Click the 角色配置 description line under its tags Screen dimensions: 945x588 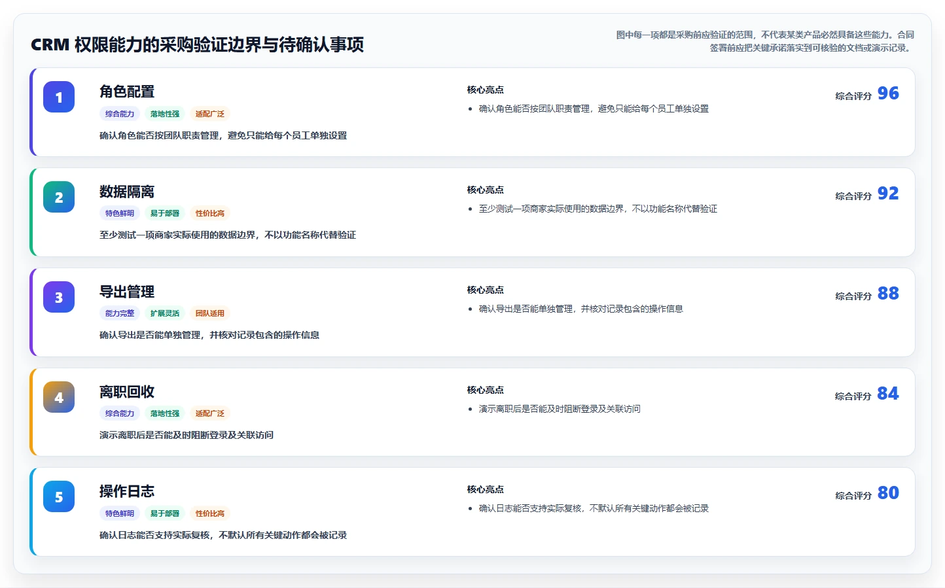(x=223, y=135)
